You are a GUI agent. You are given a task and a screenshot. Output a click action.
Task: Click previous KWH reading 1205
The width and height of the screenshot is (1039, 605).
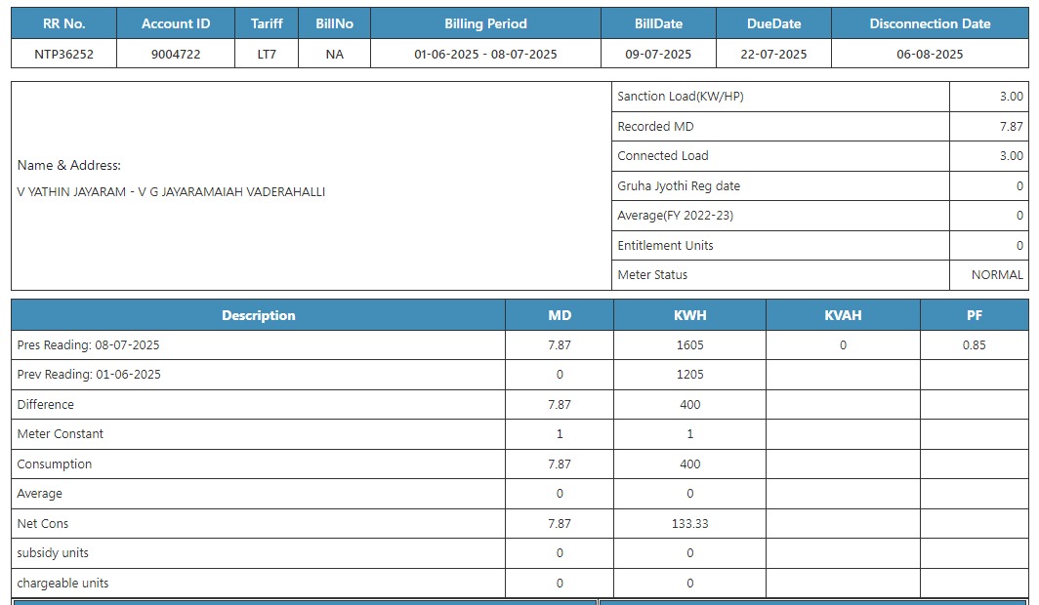[x=689, y=374]
